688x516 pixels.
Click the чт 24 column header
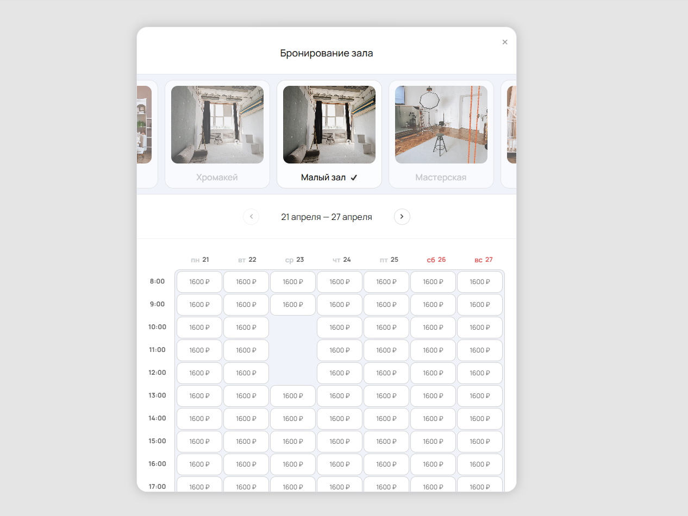point(341,260)
